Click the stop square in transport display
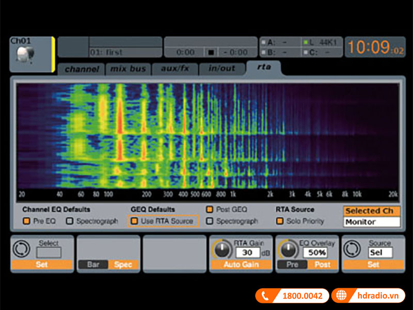 coord(210,52)
